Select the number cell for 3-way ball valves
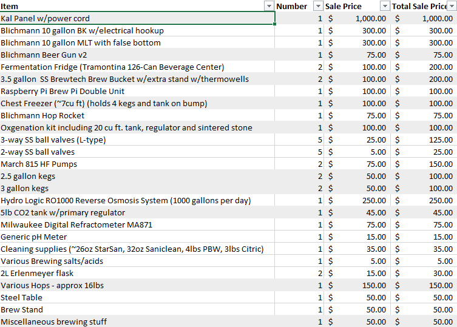457x327 pixels. click(299, 140)
